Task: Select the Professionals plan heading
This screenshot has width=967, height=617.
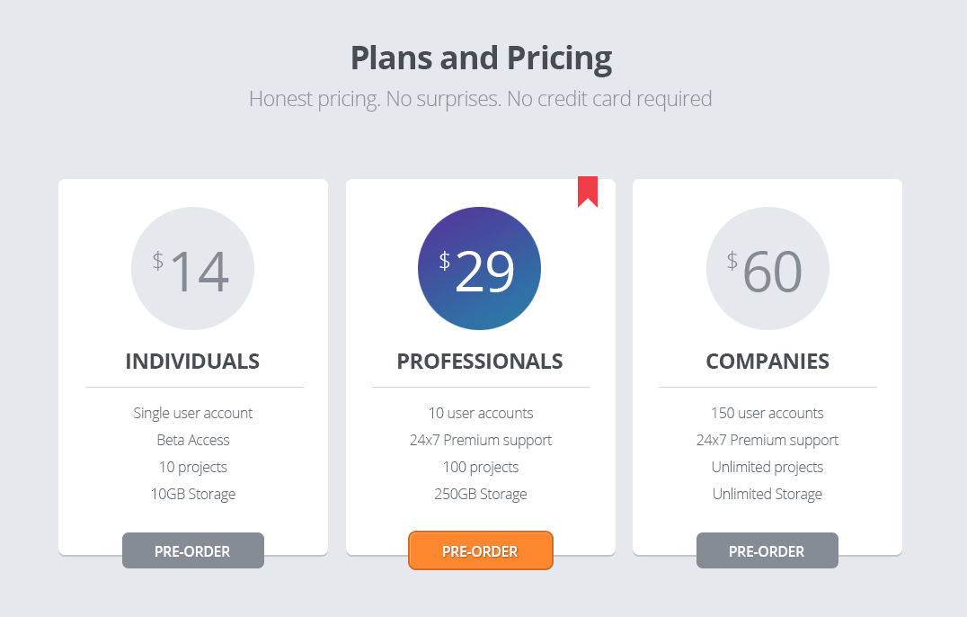Action: [480, 362]
